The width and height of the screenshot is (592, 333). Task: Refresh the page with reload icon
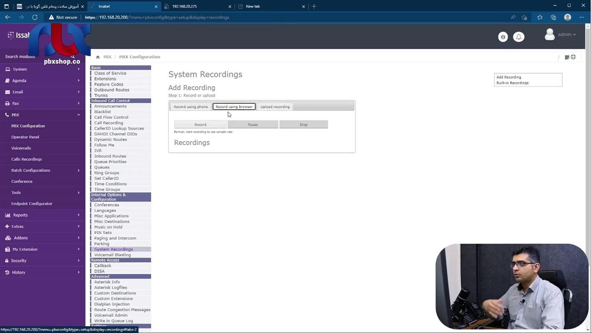click(35, 17)
